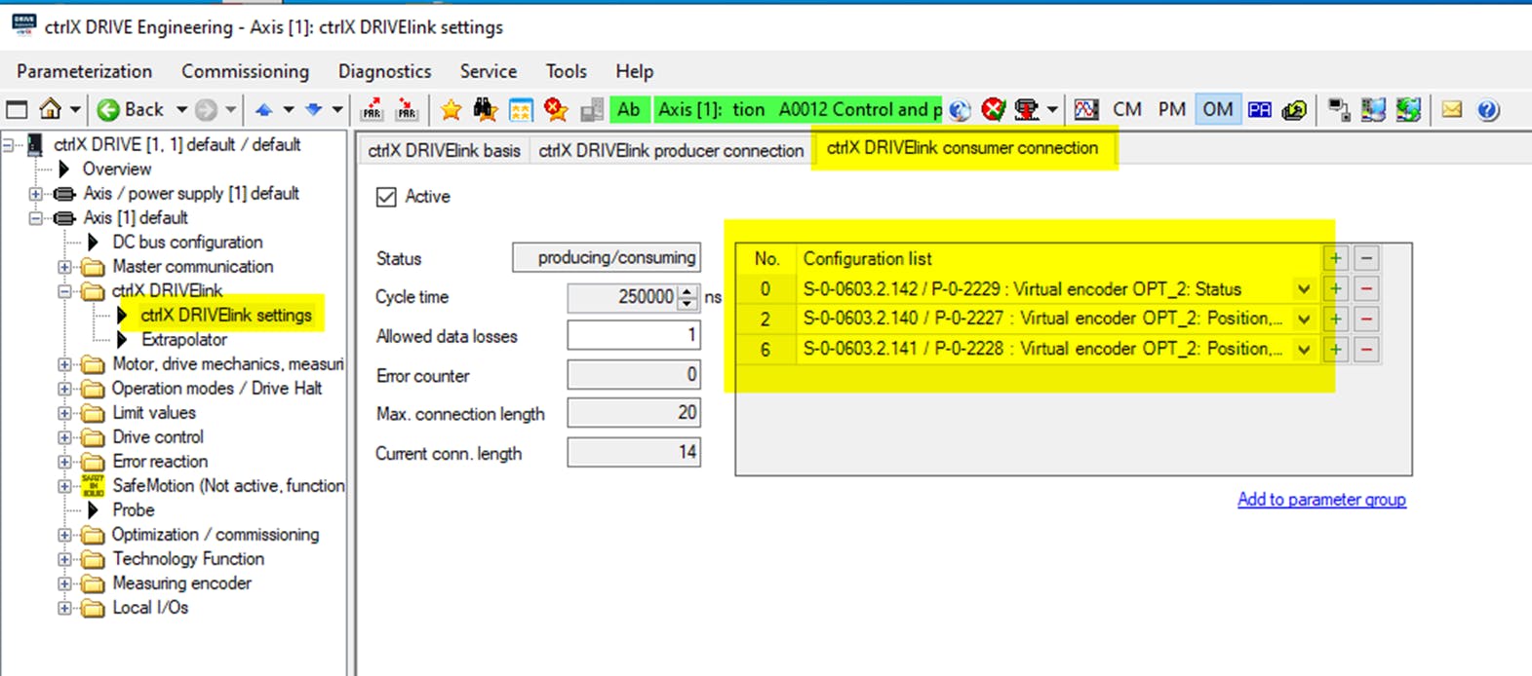
Task: Click minus button in row No. 6
Action: 1366,350
